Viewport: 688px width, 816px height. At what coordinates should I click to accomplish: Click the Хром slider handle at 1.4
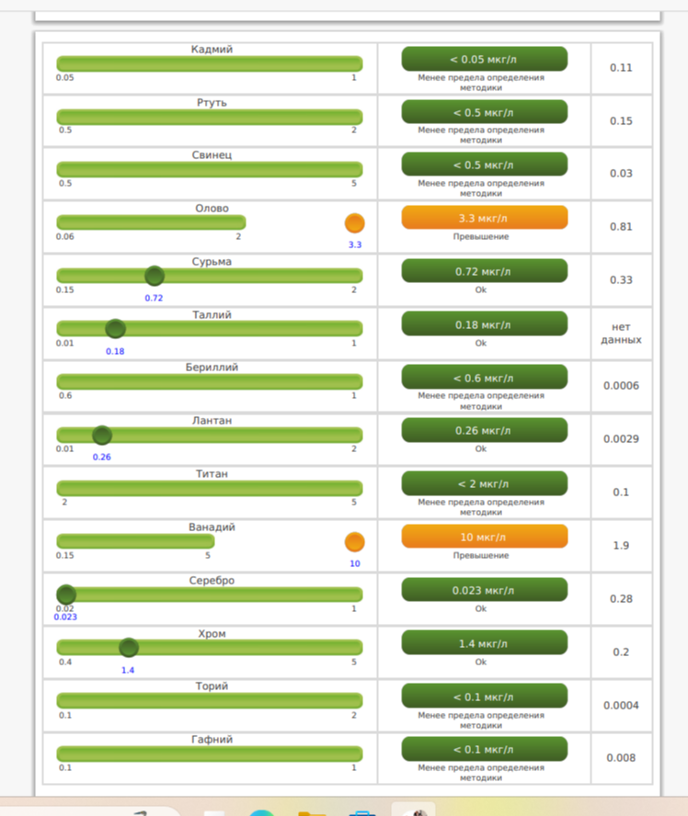pyautogui.click(x=129, y=648)
